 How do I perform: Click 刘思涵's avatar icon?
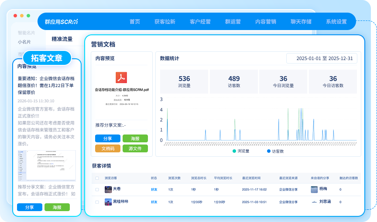click(314, 202)
